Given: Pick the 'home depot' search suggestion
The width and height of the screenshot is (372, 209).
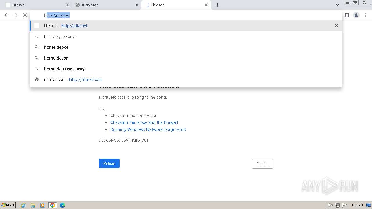Looking at the screenshot, I should coord(186,47).
